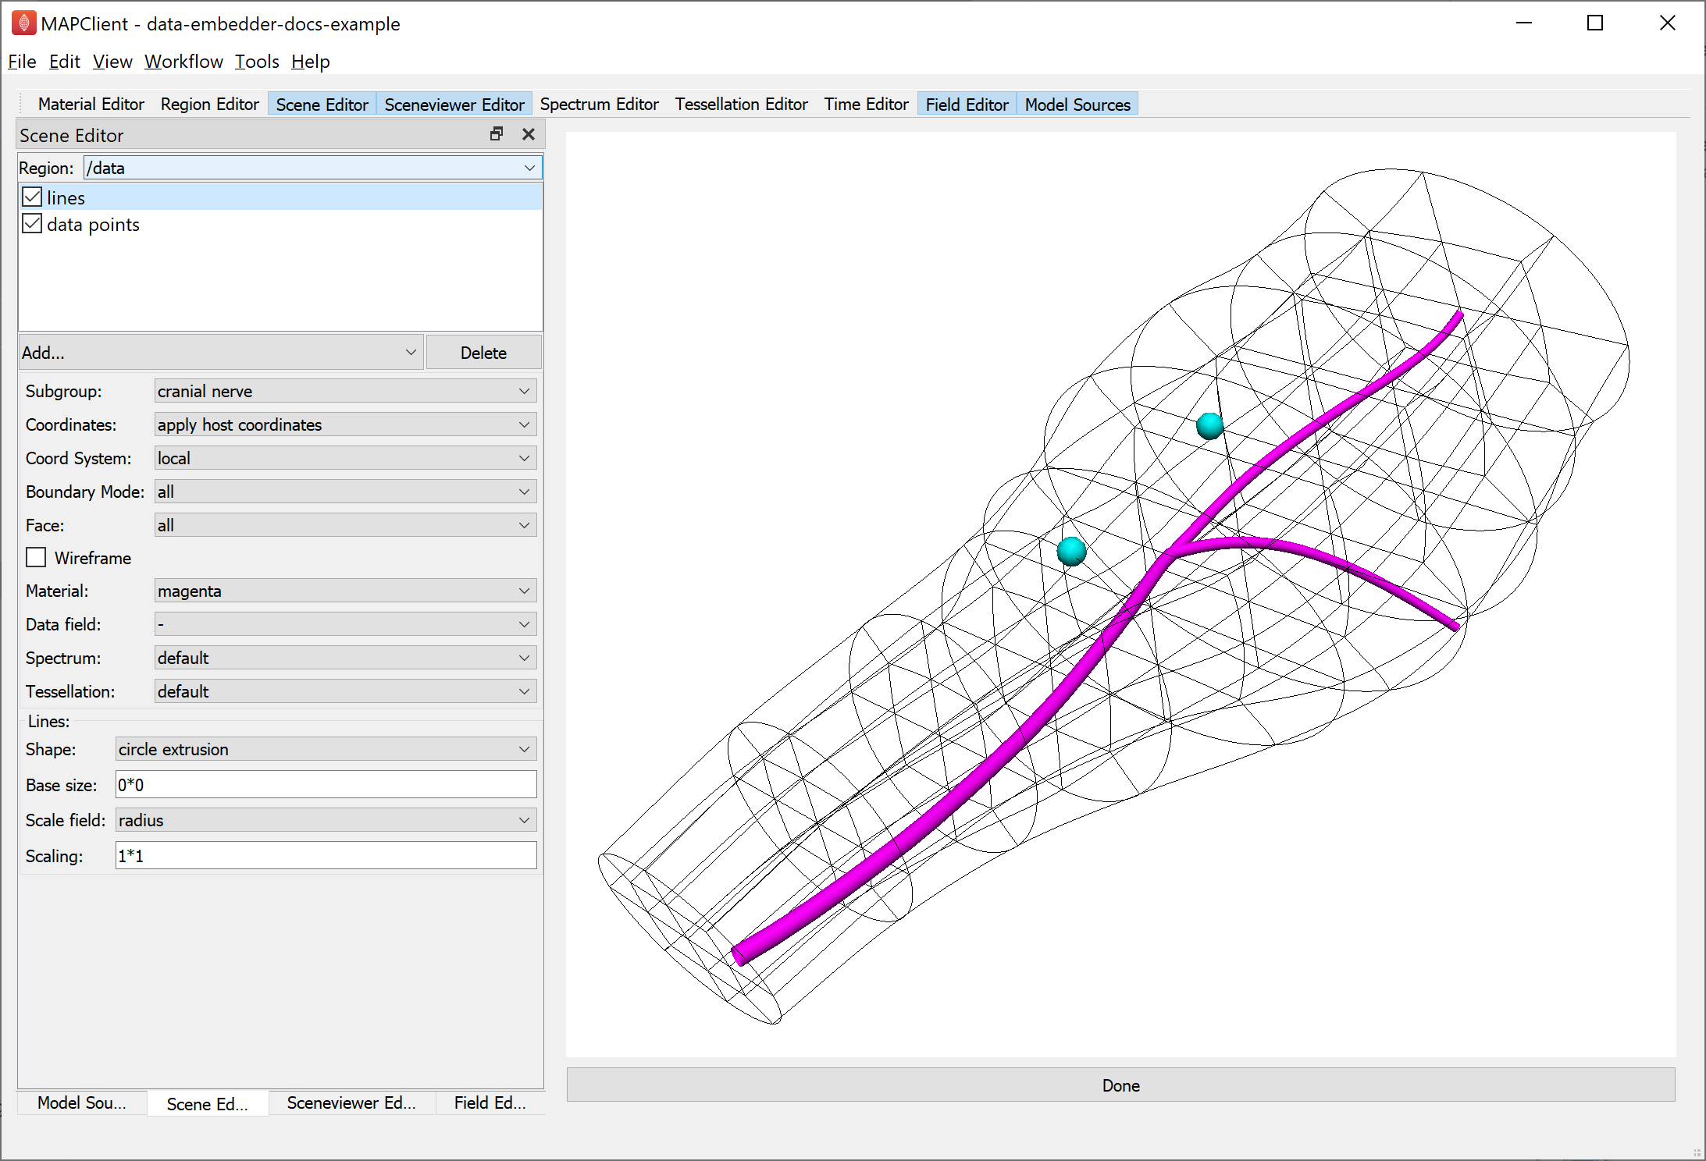Toggle the Spectrum Editor toolbar button

[600, 105]
